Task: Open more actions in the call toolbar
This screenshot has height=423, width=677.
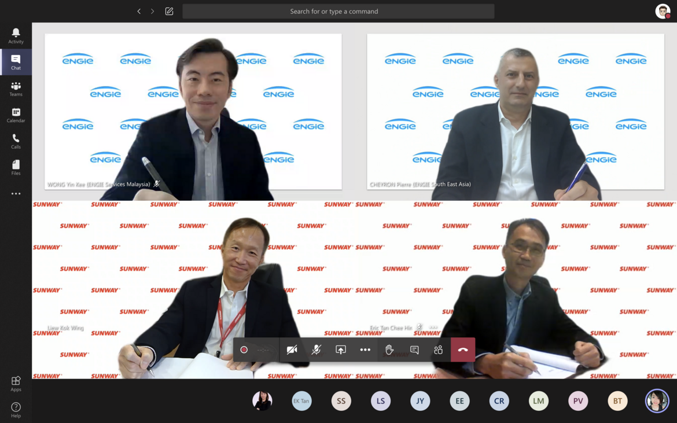Action: click(365, 350)
